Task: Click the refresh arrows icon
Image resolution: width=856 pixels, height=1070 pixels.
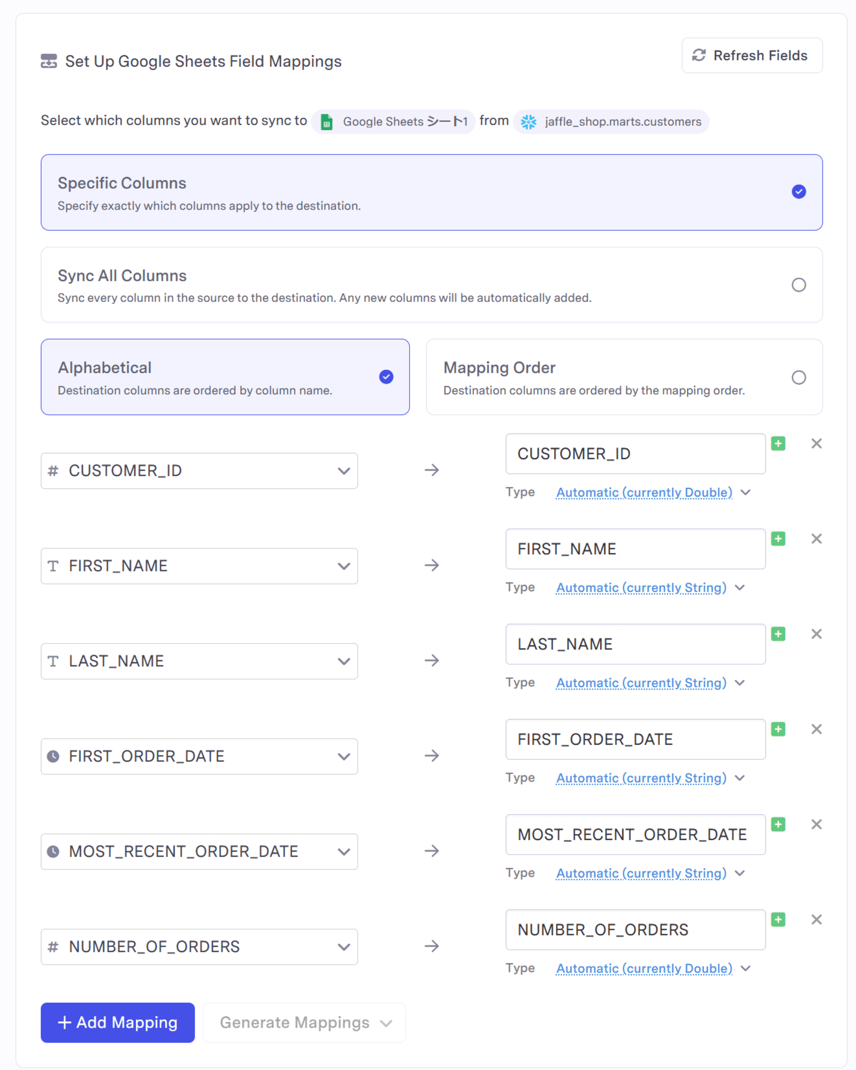Action: click(699, 55)
